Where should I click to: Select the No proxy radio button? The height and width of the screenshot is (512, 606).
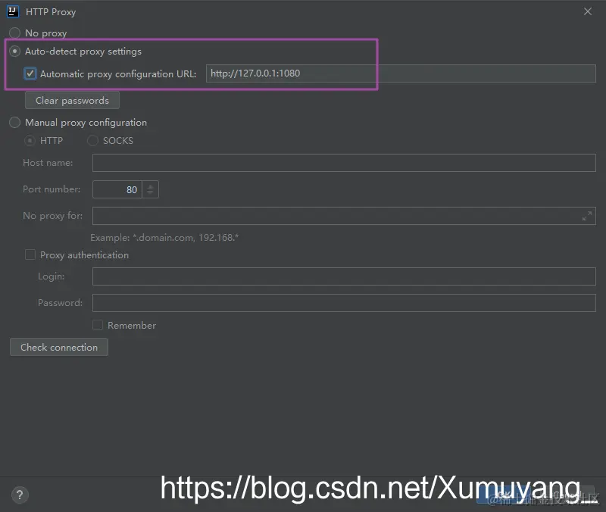14,33
